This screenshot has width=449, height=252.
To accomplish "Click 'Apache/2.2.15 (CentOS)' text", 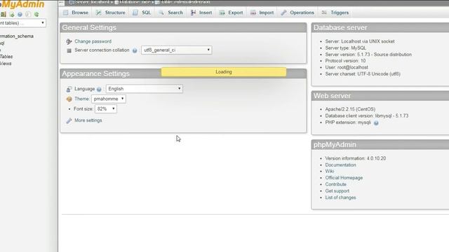I will [350, 109].
